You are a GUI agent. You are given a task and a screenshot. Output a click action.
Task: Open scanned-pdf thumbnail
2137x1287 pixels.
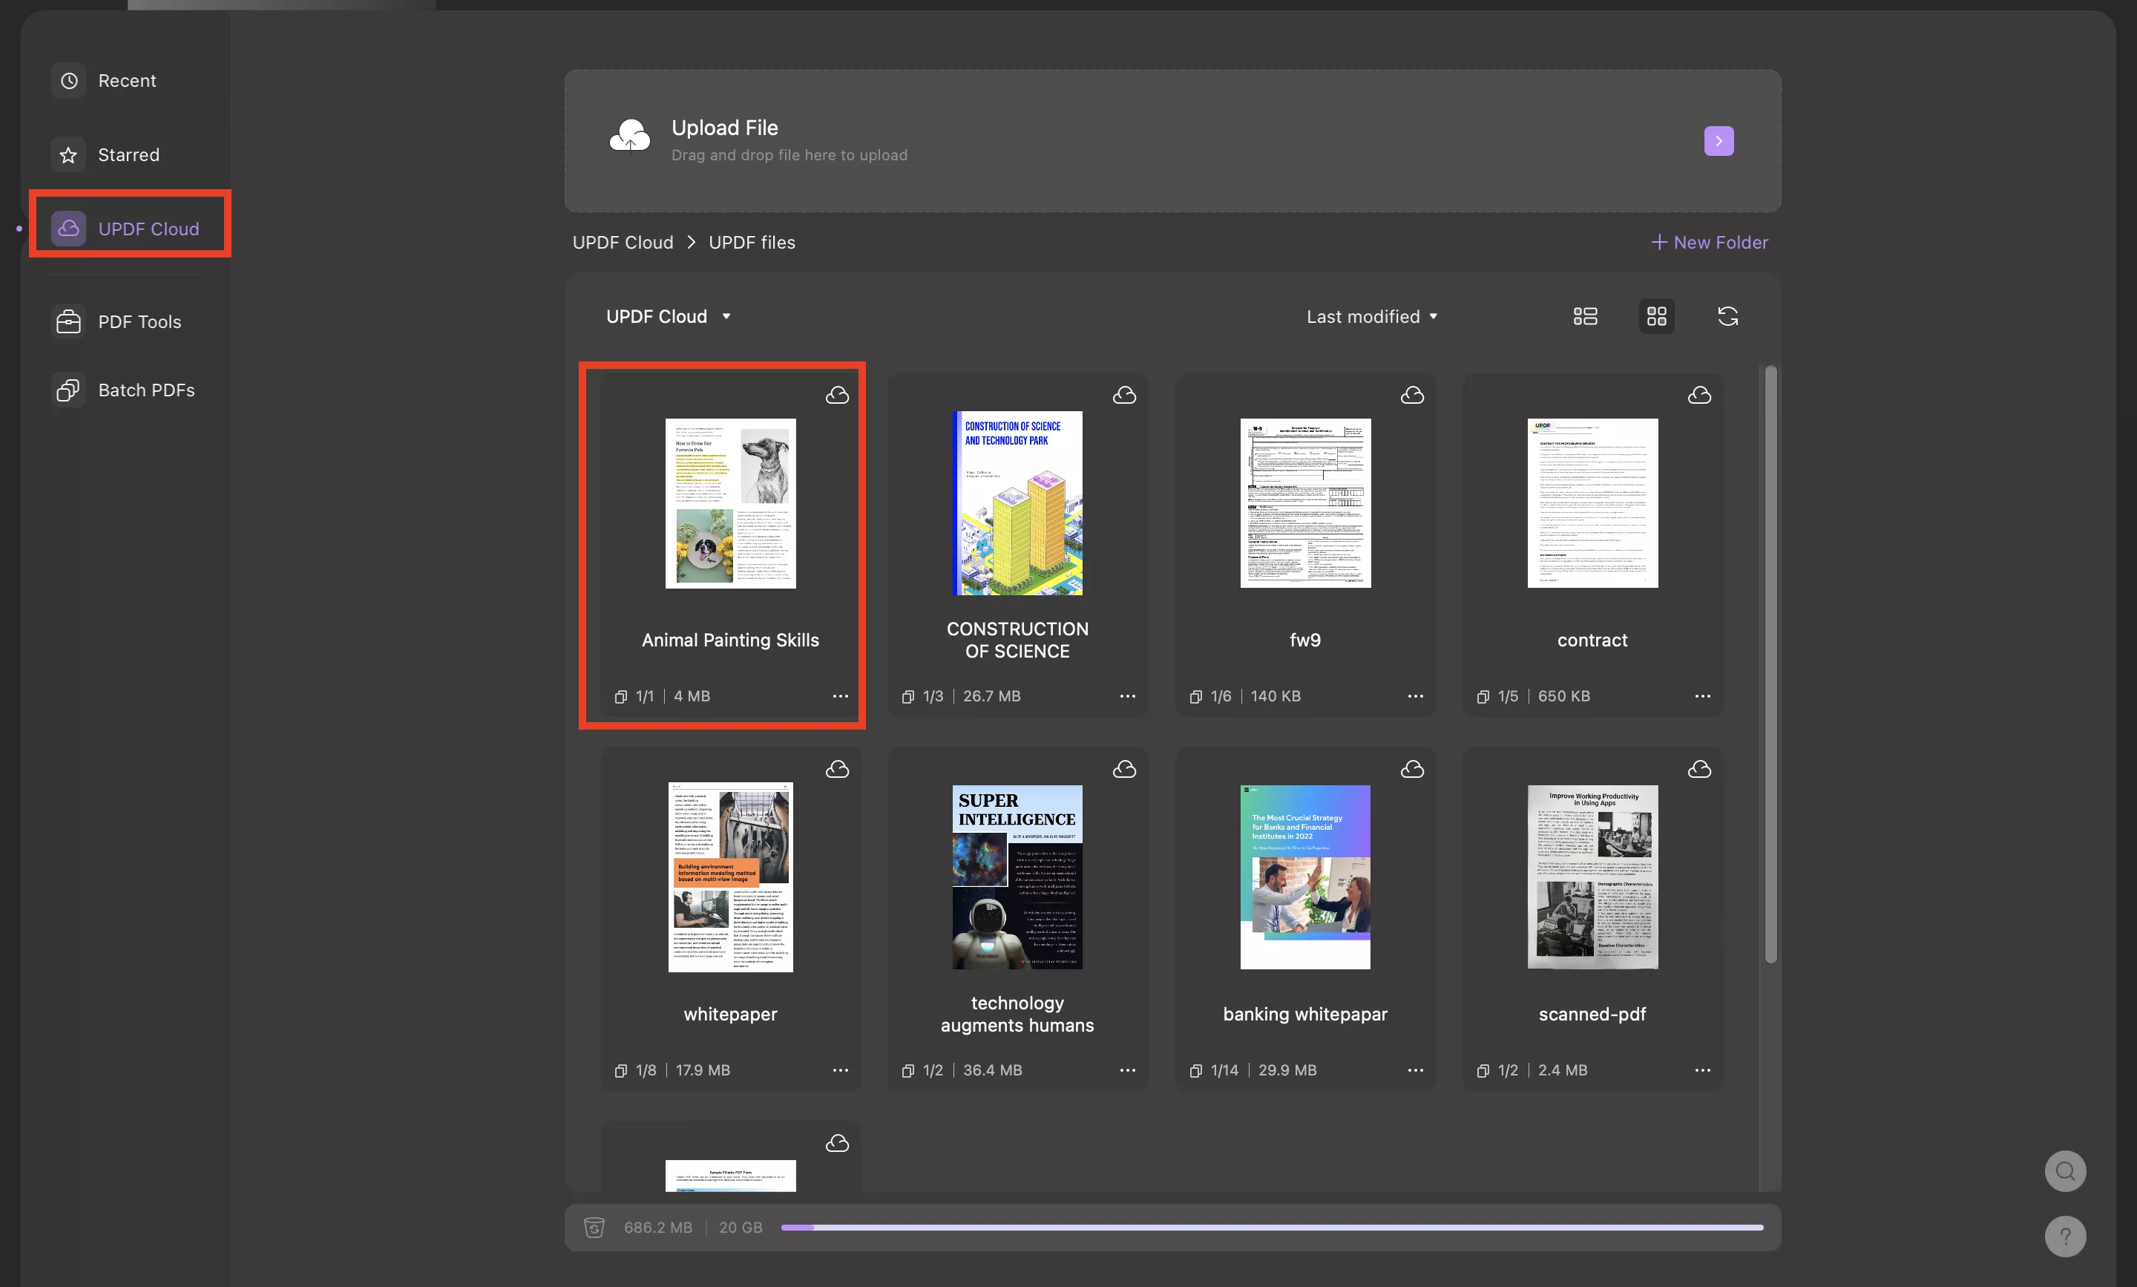tap(1592, 877)
